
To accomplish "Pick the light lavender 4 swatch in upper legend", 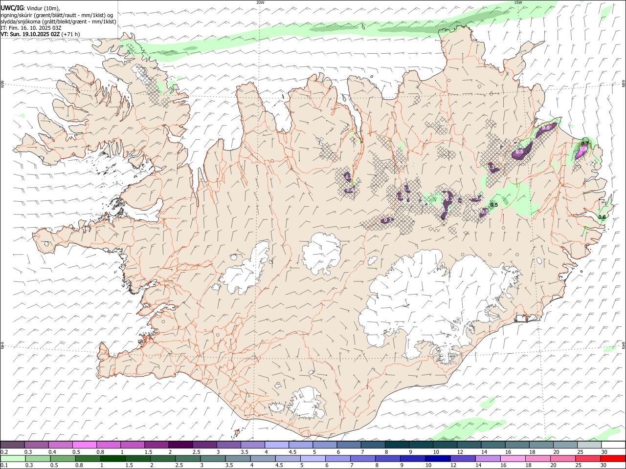I will (x=276, y=445).
